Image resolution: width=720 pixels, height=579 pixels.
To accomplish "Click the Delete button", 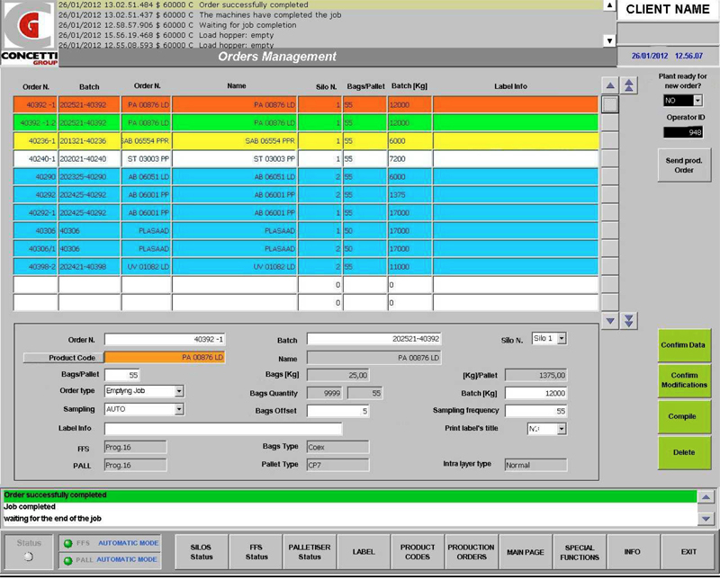I will point(684,452).
